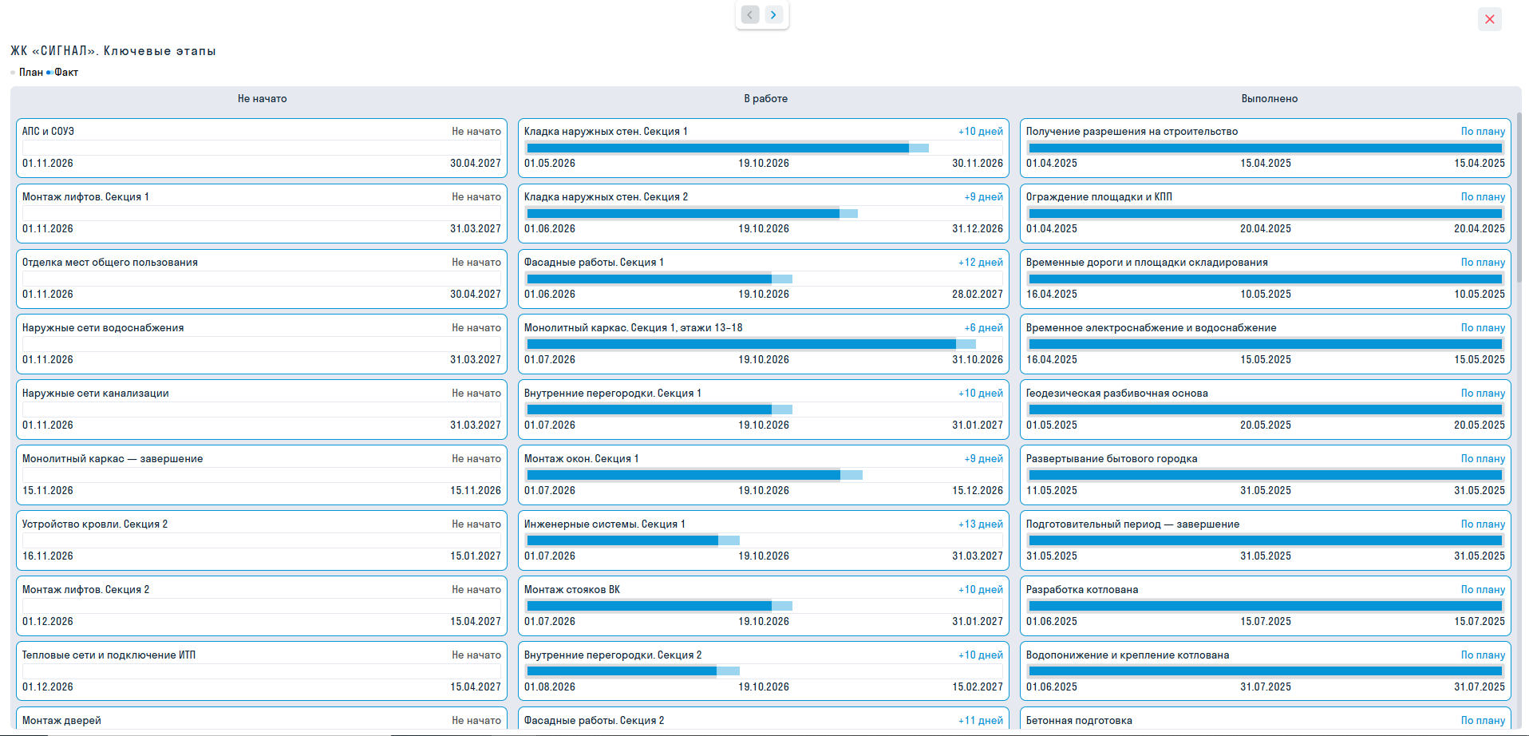Click progress bar of Кладка наружных стен. Секция 1

pyautogui.click(x=764, y=148)
